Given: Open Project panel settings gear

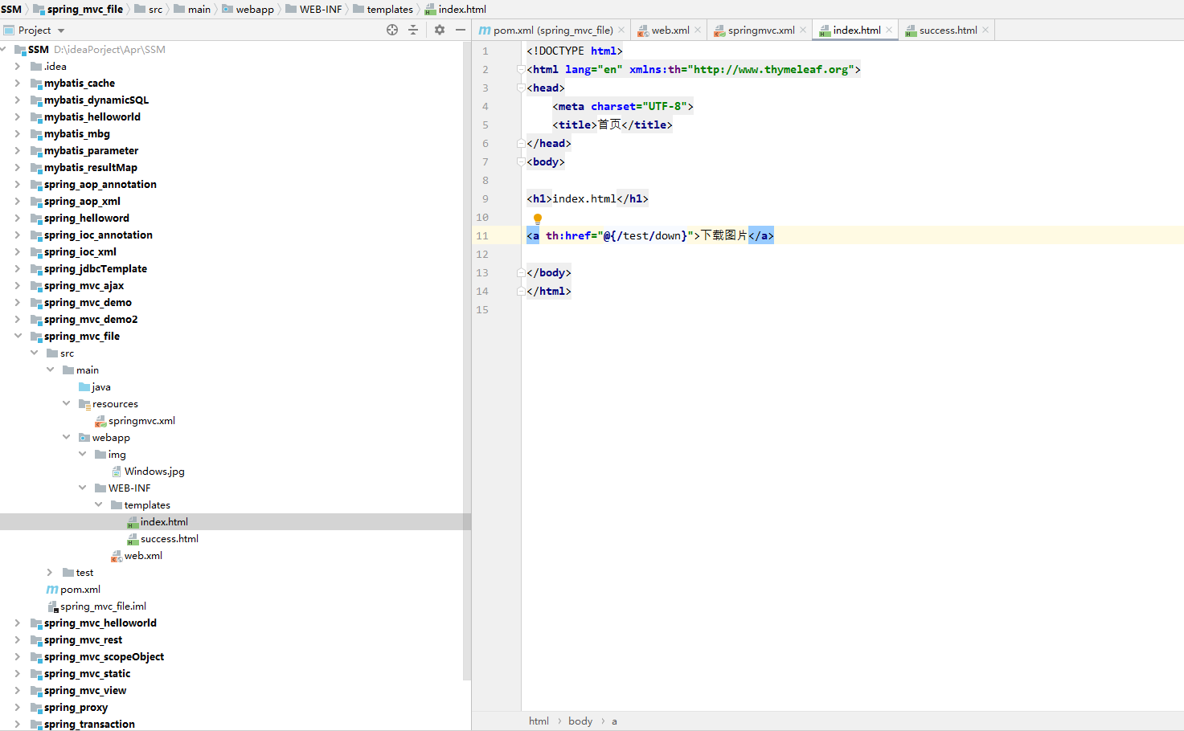Looking at the screenshot, I should pos(439,30).
